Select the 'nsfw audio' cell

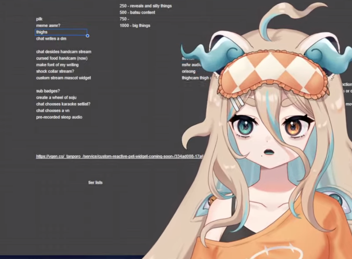point(192,65)
